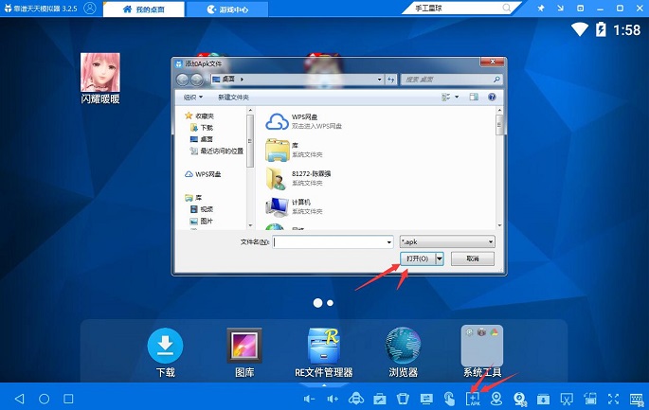Click the add APK install icon

point(473,399)
